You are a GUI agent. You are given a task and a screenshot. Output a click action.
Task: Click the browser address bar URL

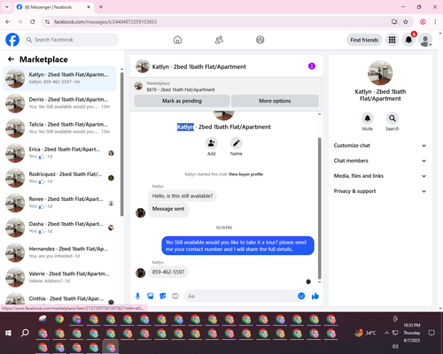pos(105,22)
